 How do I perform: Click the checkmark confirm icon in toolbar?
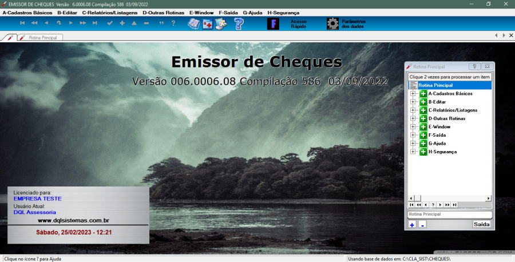click(109, 23)
